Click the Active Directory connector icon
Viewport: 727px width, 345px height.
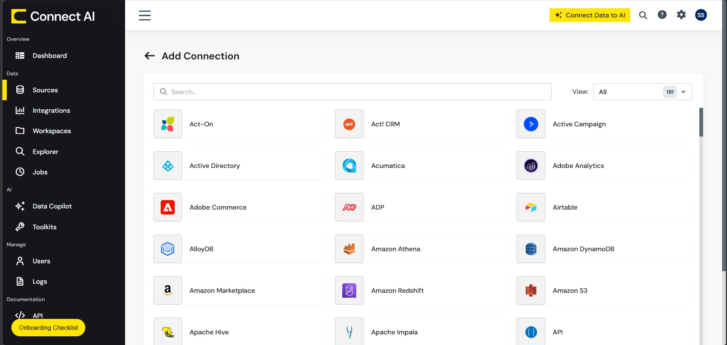[x=168, y=166]
